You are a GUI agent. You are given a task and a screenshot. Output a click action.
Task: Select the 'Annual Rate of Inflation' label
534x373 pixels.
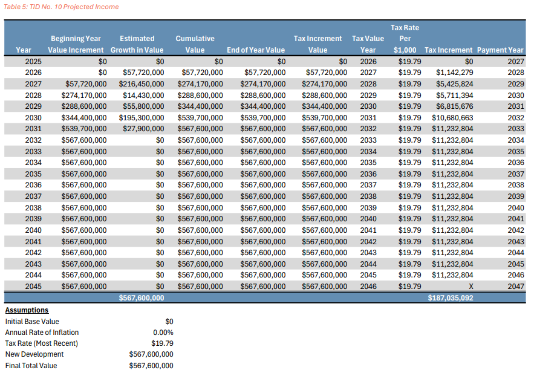click(42, 332)
